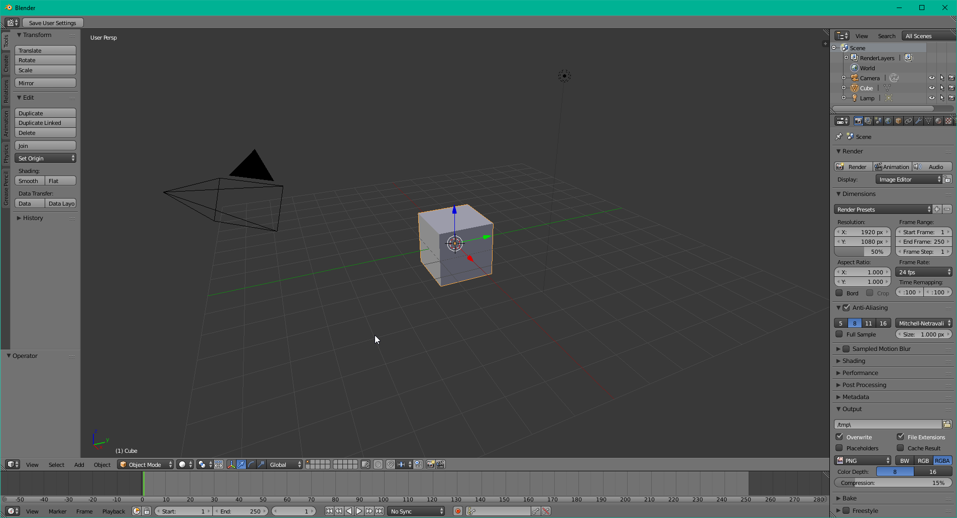Open the Render Layers properties tab
957x518 pixels.
[x=868, y=121]
